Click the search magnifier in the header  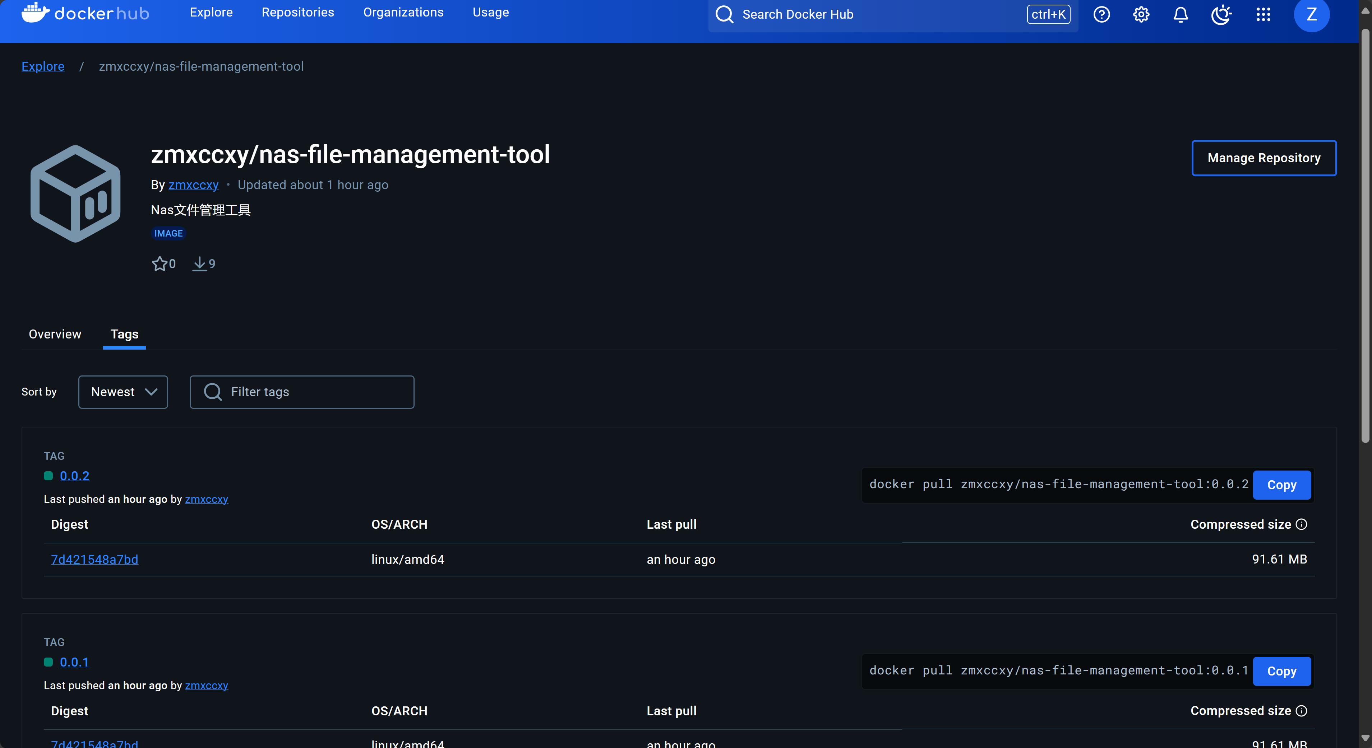724,14
